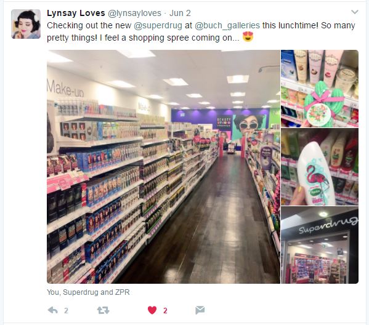Open the @buch_galleries mention
The image size is (369, 325).
click(227, 25)
